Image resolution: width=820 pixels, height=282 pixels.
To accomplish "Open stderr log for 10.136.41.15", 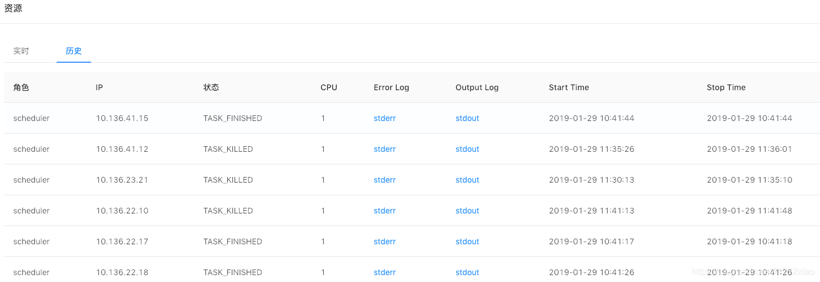I will coord(385,118).
